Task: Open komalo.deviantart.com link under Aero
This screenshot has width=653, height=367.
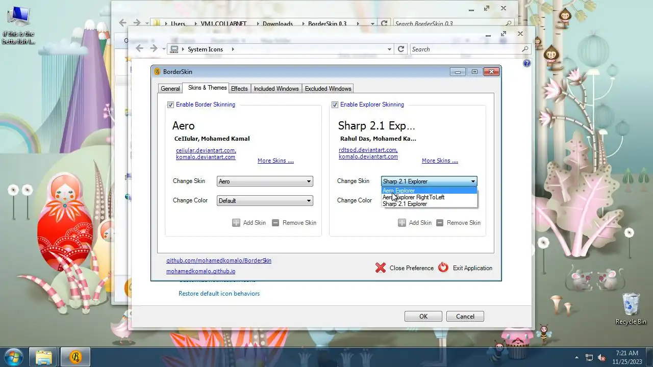Action: 206,157
